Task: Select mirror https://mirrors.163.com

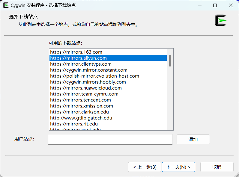Action: pos(108,52)
